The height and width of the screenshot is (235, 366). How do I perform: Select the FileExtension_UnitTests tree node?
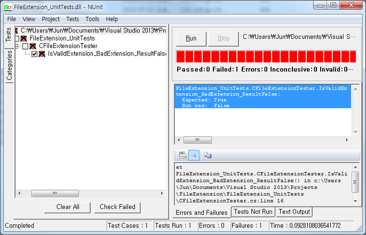click(x=62, y=38)
